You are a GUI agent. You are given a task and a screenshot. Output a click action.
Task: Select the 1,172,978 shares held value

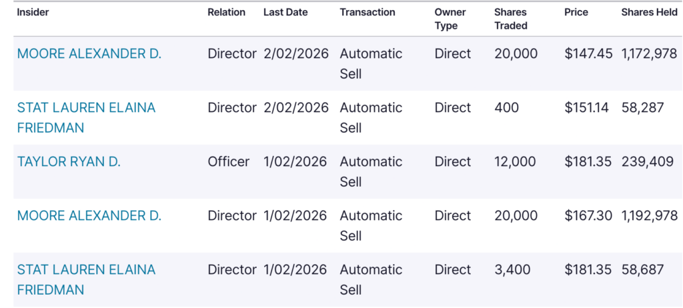649,54
